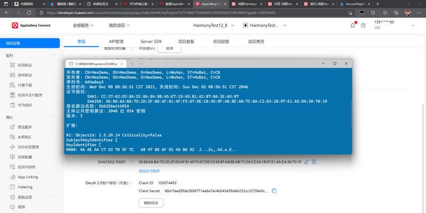Viewport: 426px width, 213px height.
Task: Edit the SHA256 fingerprint with pencil icon
Action: click(306, 162)
